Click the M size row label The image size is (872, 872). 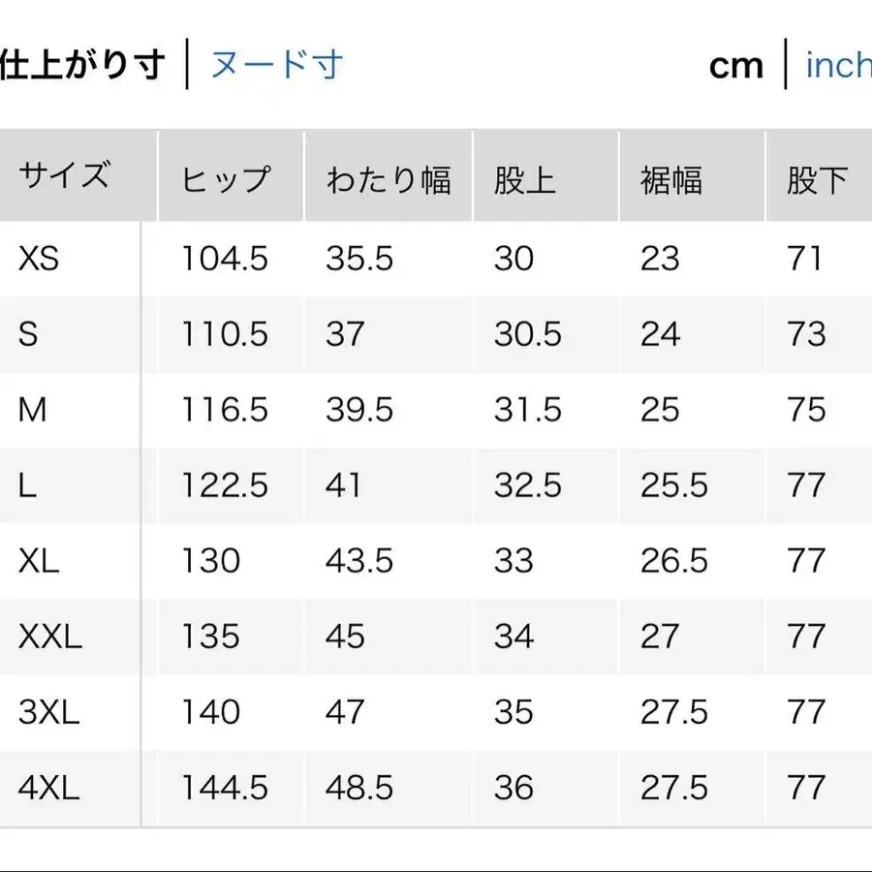[31, 410]
